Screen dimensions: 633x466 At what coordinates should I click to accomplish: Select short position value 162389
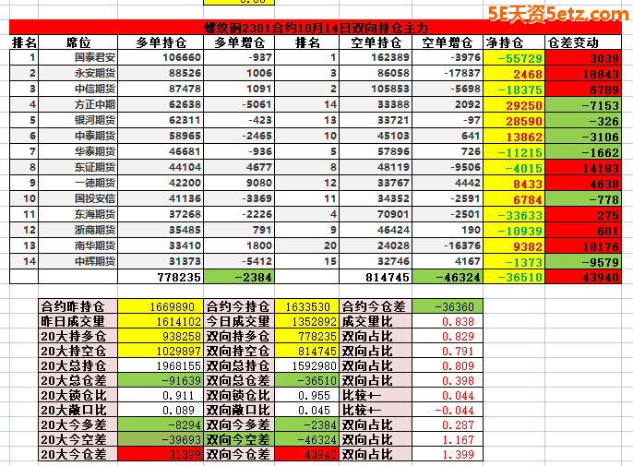click(x=376, y=57)
